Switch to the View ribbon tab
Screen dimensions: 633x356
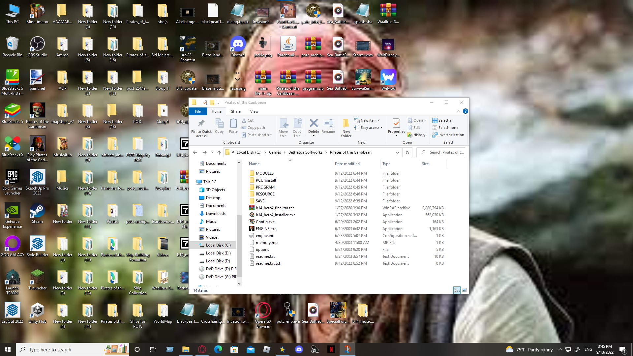point(254,111)
